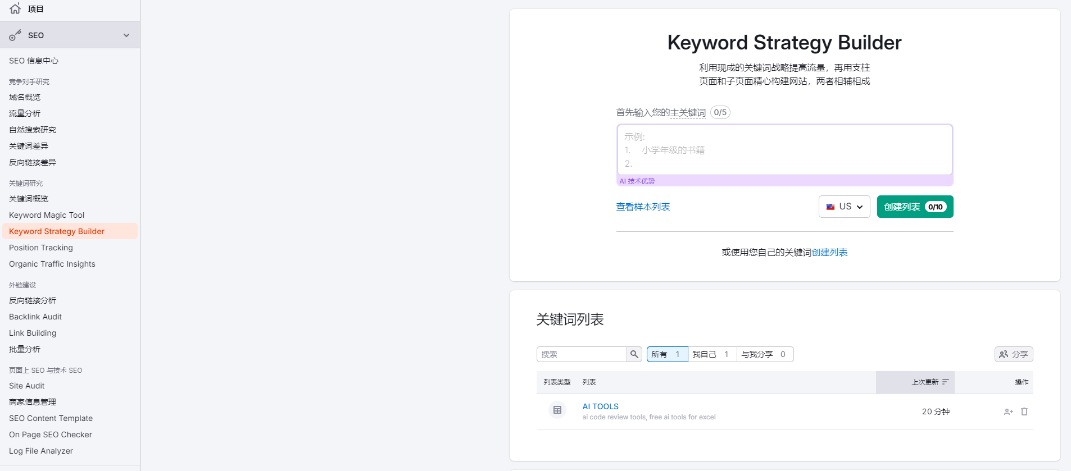
Task: Click the SEO key icon in sidebar
Action: coord(15,35)
